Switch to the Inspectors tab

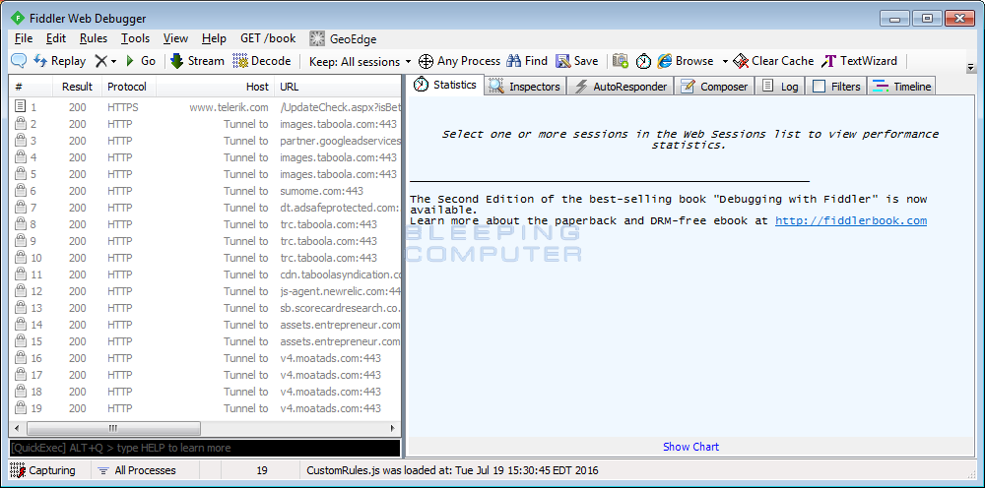[x=525, y=86]
